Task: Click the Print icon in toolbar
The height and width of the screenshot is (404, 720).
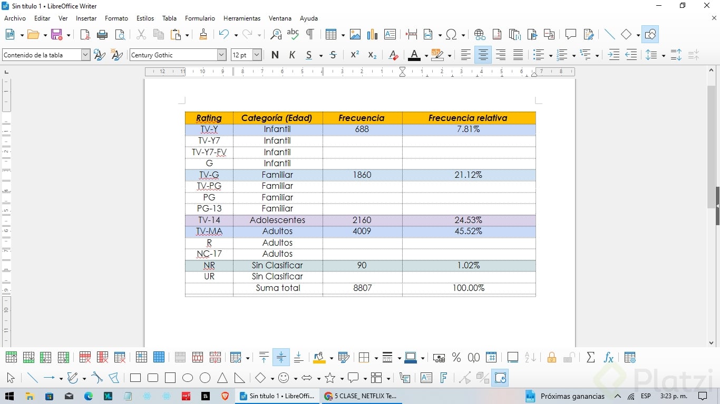Action: 102,35
